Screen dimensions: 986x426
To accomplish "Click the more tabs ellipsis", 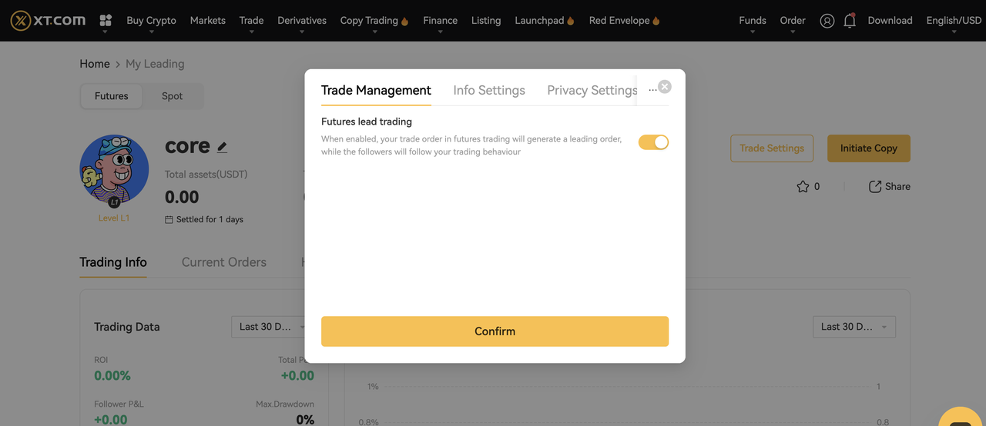I will (x=652, y=90).
